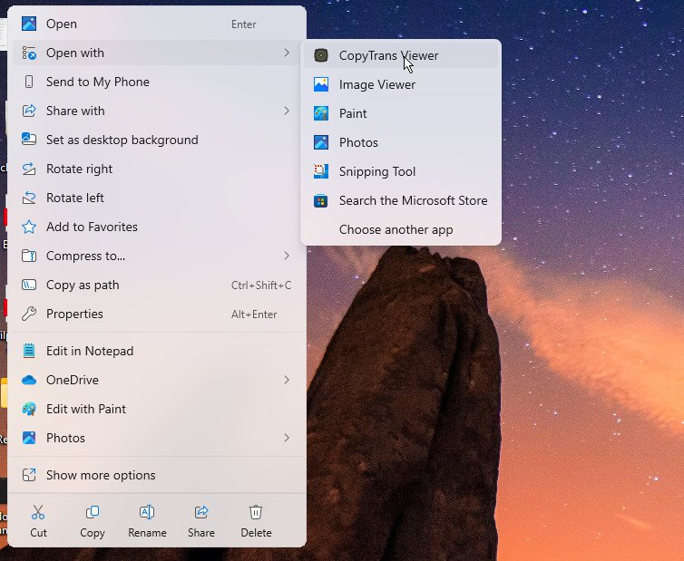Open with Image Viewer
The width and height of the screenshot is (684, 561).
(401, 84)
